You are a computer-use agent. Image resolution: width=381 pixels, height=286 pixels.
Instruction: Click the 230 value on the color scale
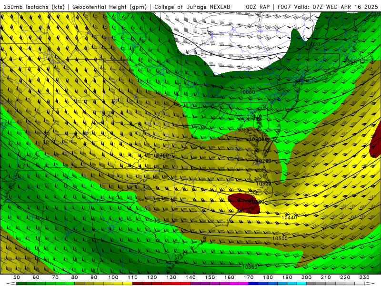tap(365, 277)
